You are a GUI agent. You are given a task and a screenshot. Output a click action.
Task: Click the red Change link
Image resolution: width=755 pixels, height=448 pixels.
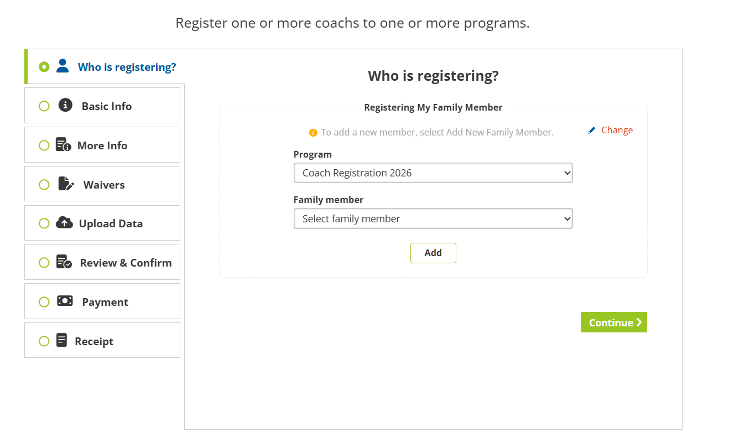click(x=617, y=131)
